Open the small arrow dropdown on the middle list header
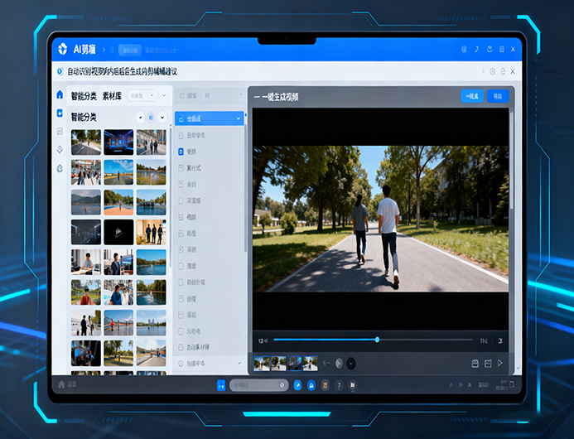 coord(241,94)
